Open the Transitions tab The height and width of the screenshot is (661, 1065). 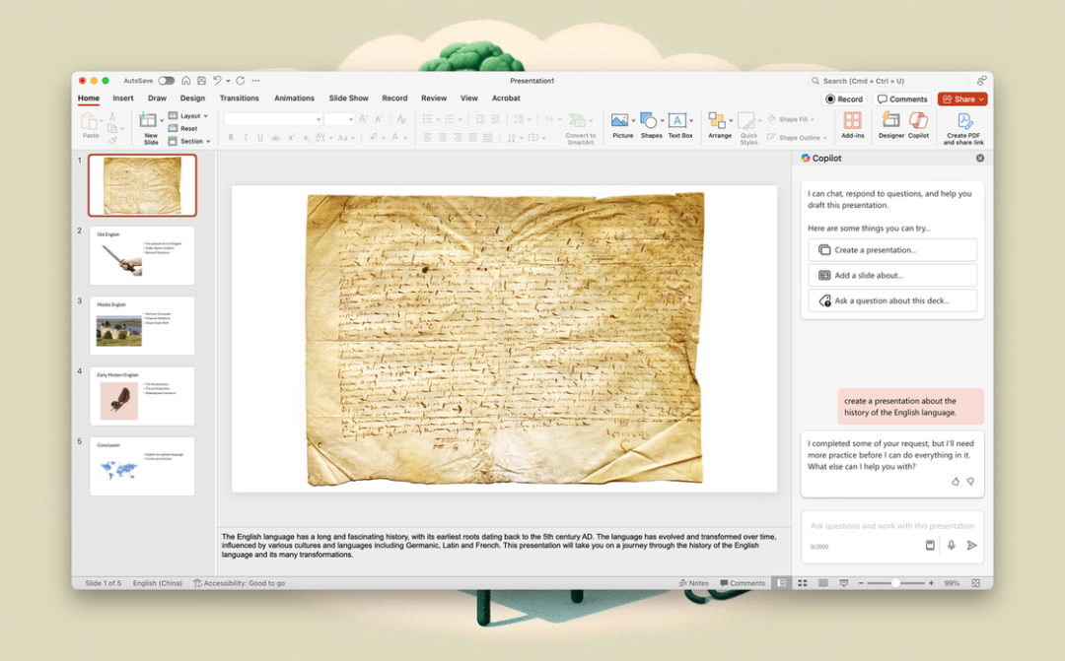(x=239, y=98)
